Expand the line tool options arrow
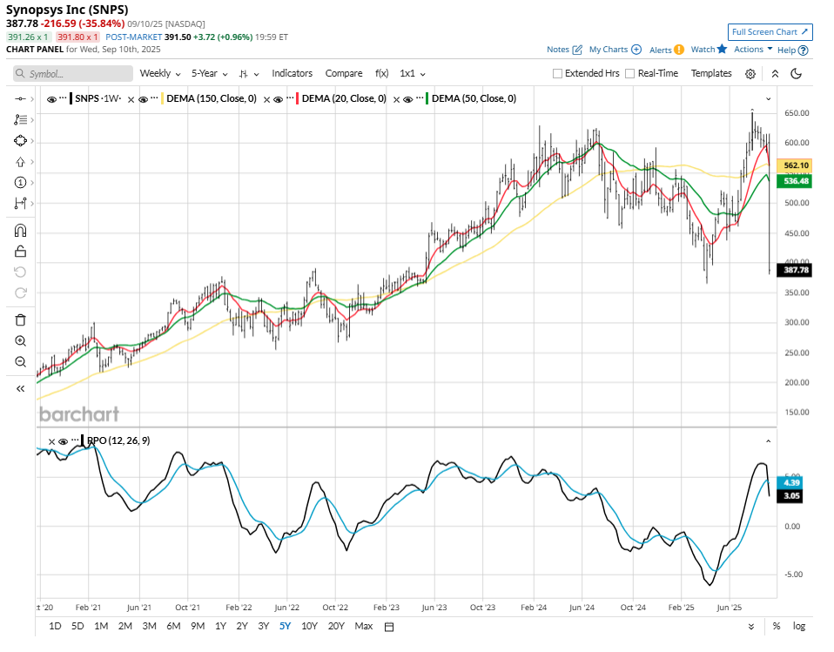 coord(32,99)
